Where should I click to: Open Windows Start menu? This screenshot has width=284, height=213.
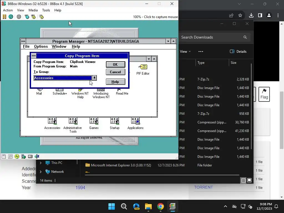click(x=111, y=206)
